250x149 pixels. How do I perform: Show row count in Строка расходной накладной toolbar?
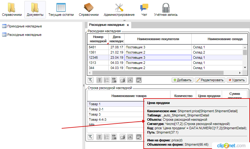[107, 137]
